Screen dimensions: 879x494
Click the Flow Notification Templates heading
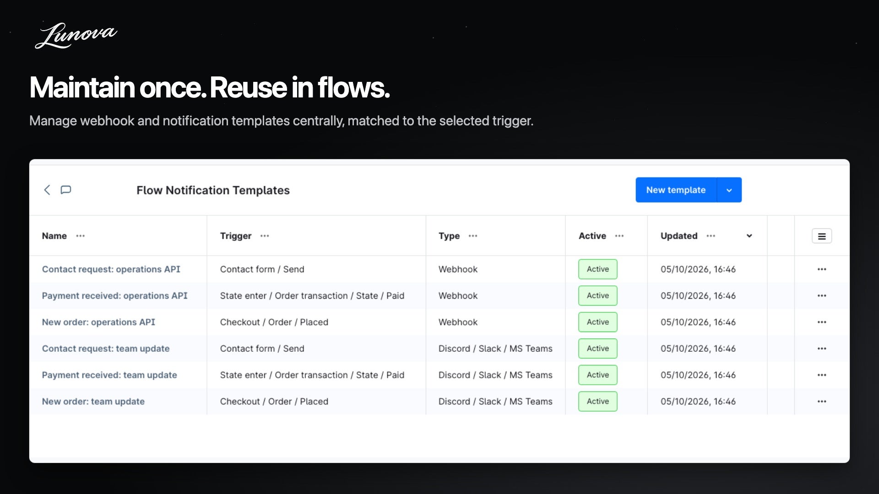pyautogui.click(x=213, y=190)
